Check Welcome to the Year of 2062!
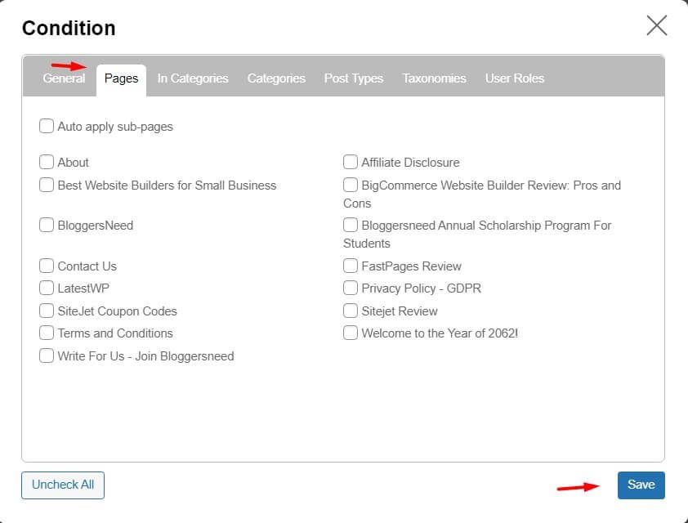 pyautogui.click(x=351, y=333)
